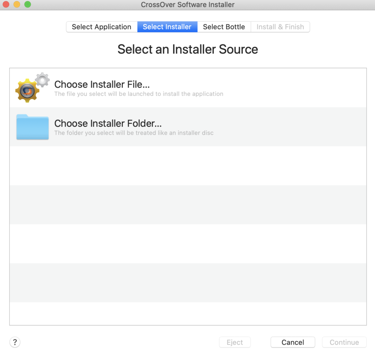Click the highlighted Select Installer tab
This screenshot has height=357, width=375.
(x=167, y=27)
